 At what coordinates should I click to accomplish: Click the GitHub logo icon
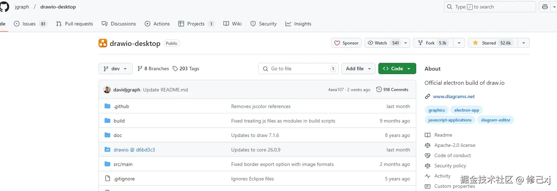pyautogui.click(x=4, y=7)
